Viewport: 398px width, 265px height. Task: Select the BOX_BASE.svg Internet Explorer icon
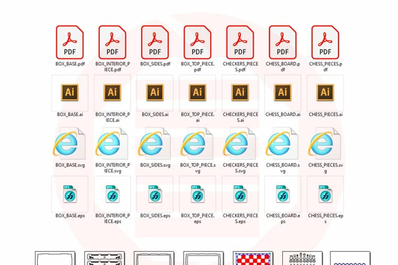coord(69,143)
